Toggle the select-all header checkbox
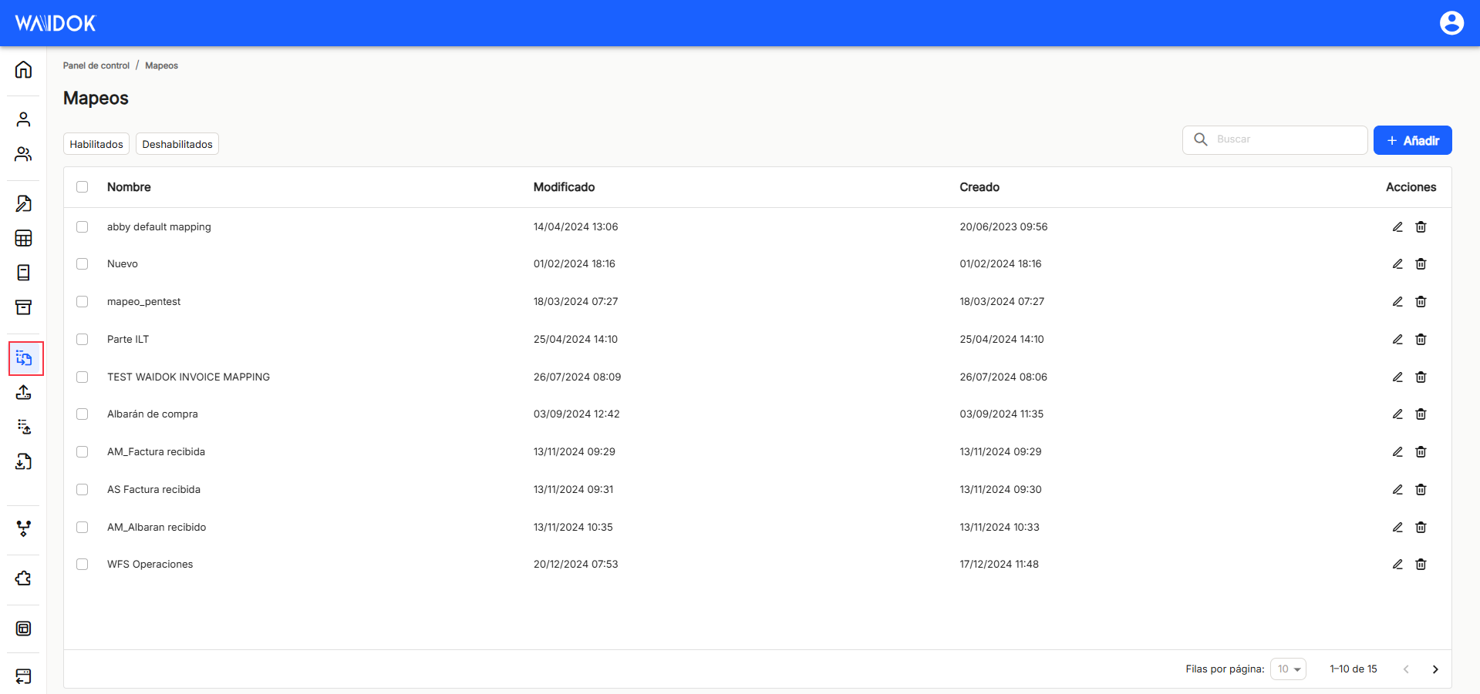Screen dimensions: 1480x694 (x=83, y=186)
